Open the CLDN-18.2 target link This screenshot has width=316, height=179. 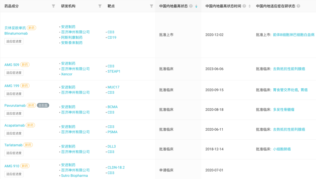click(x=116, y=168)
